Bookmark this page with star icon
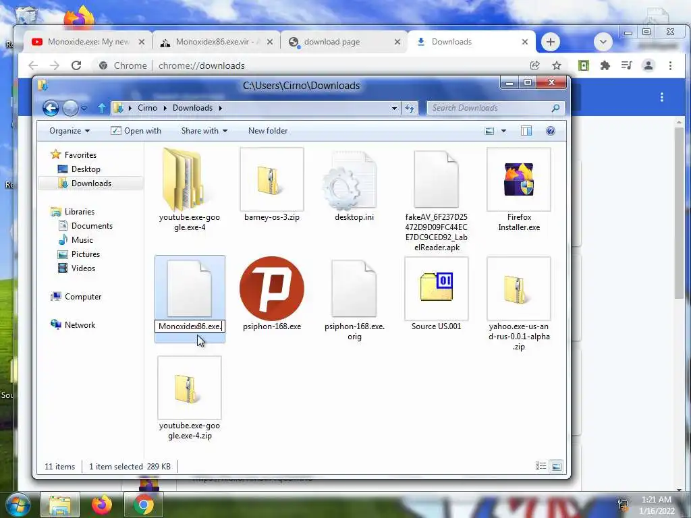The width and height of the screenshot is (691, 518). [x=557, y=65]
